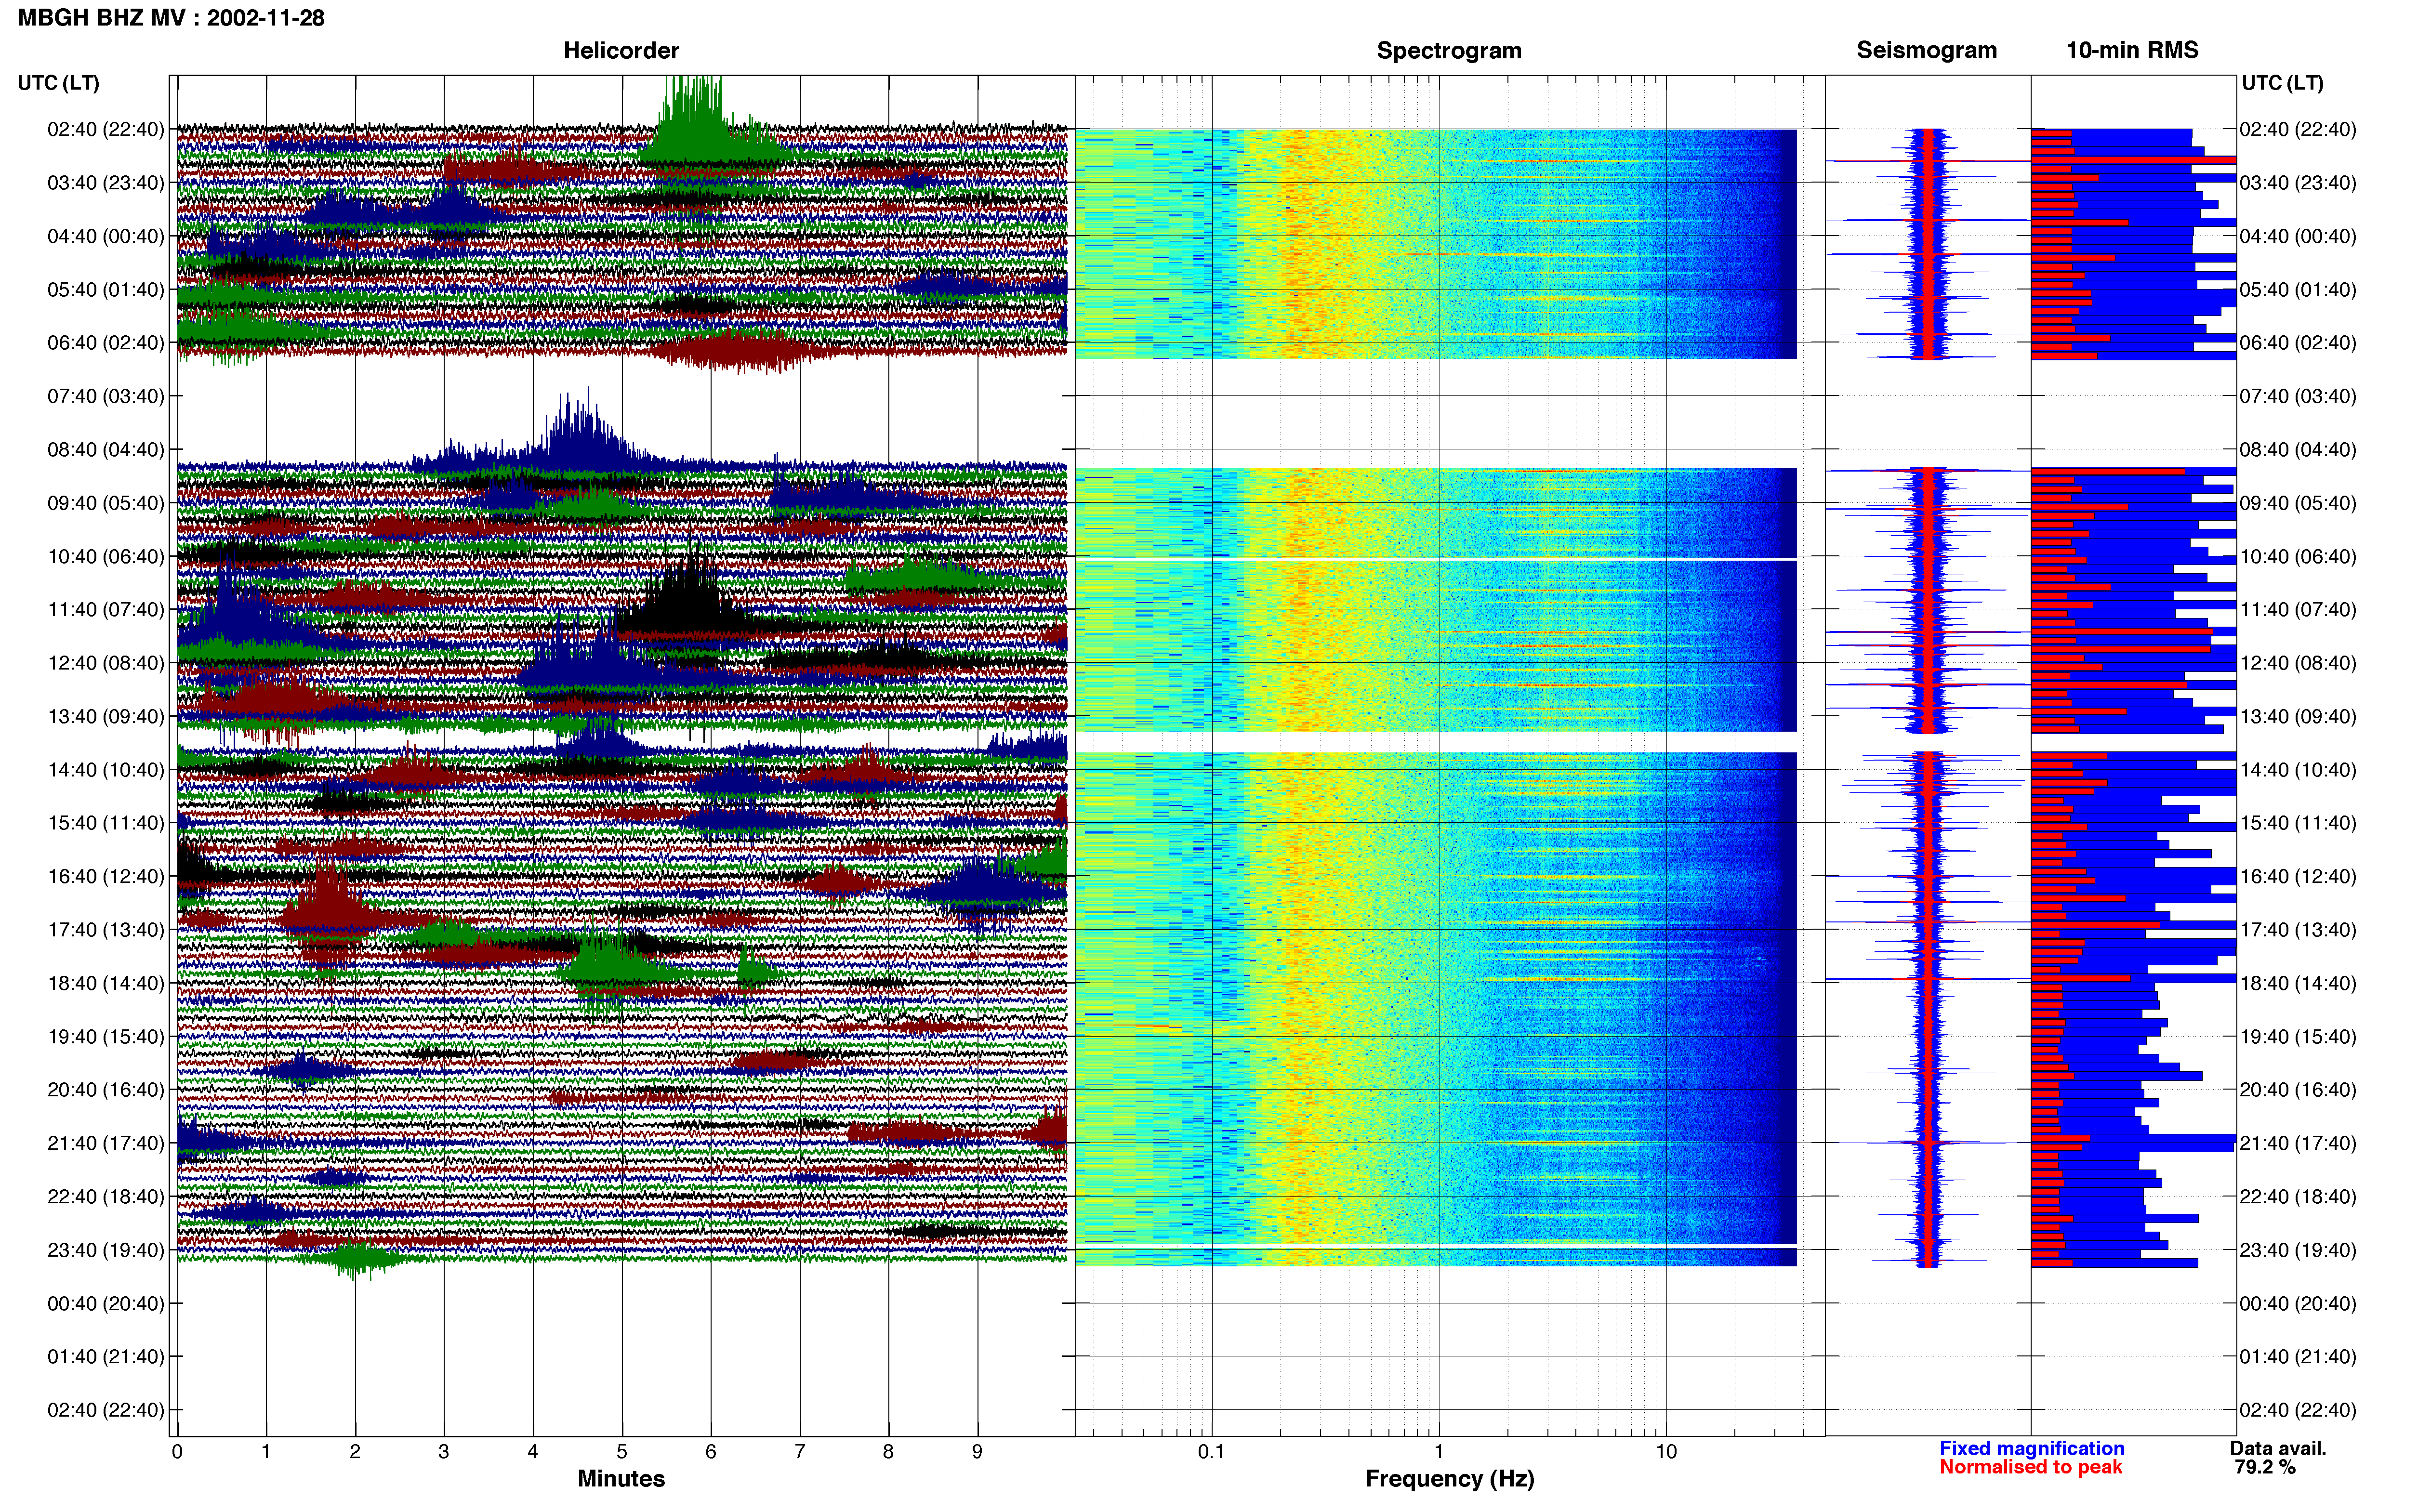Image resolution: width=2418 pixels, height=1512 pixels.
Task: Click the Data avail. label
Action: click(x=2278, y=1448)
